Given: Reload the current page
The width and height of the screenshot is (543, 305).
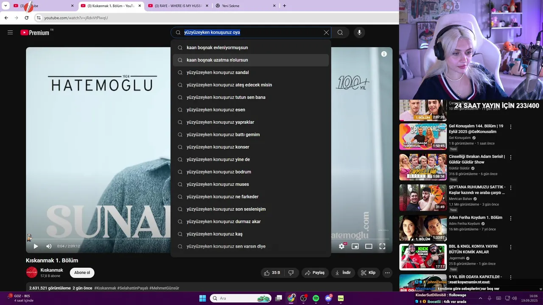Looking at the screenshot, I should (26, 18).
